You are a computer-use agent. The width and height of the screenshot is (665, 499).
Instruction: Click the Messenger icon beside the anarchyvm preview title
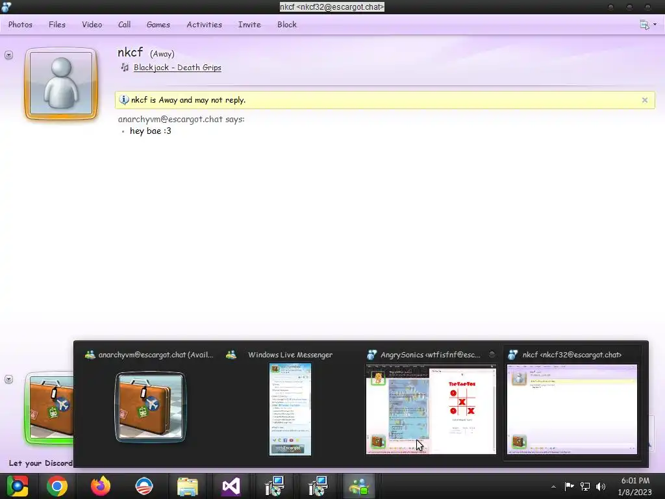(x=90, y=355)
